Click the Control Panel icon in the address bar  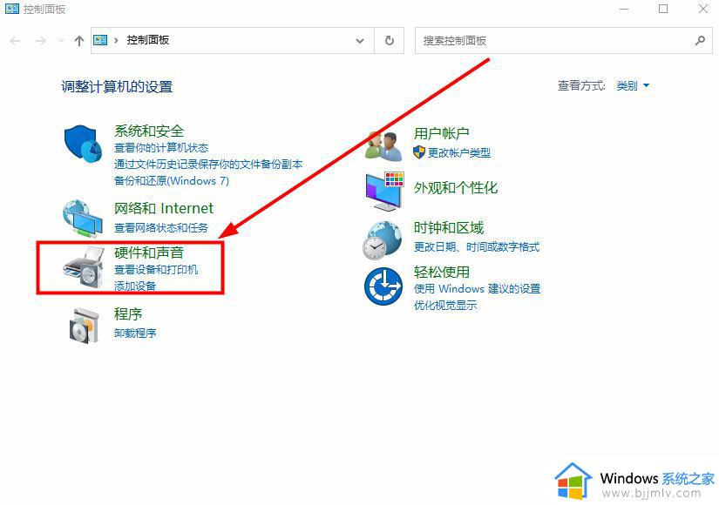(x=100, y=40)
